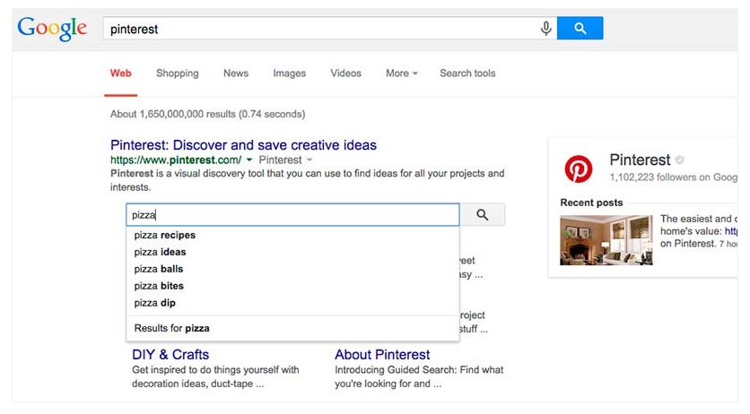Open Search tools

(467, 73)
